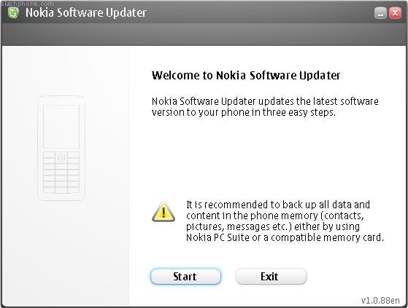
Task: Close the updater with the red X
Action: click(395, 13)
